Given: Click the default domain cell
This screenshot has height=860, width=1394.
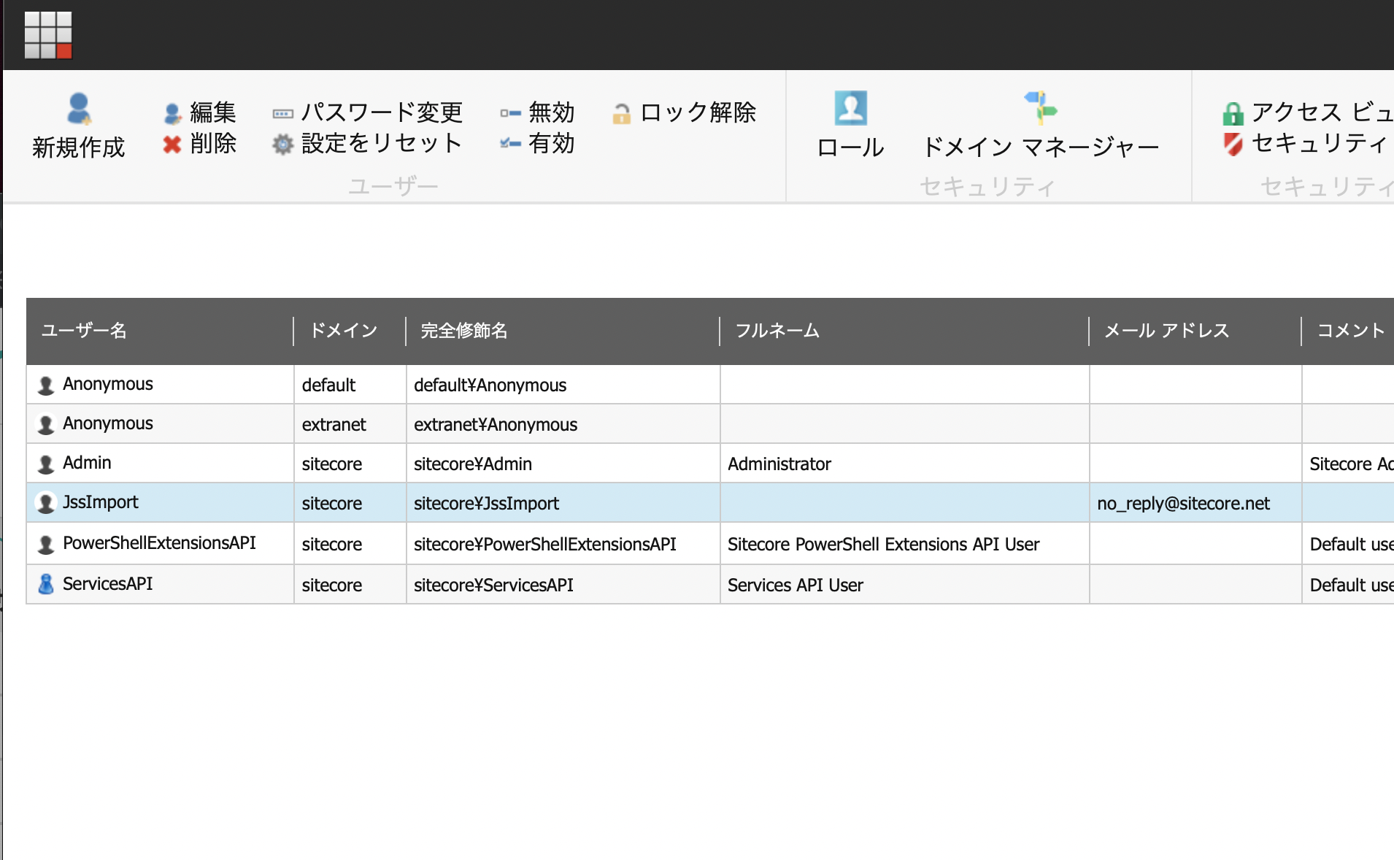Looking at the screenshot, I should click(x=350, y=385).
